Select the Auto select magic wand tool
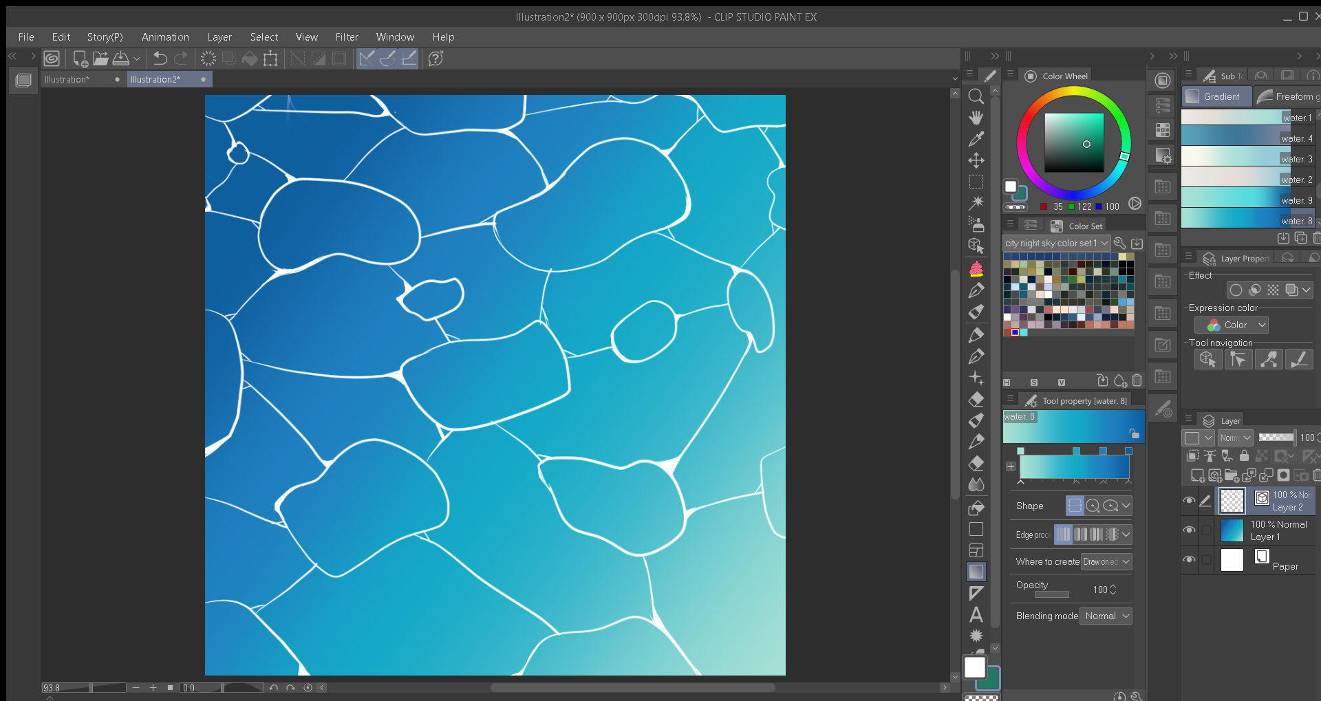The width and height of the screenshot is (1321, 701). 976,203
